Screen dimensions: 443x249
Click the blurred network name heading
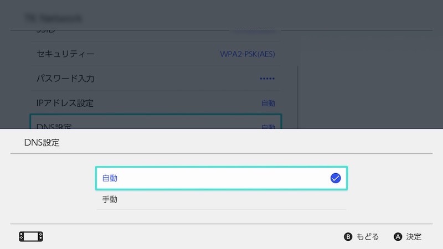[x=53, y=18]
